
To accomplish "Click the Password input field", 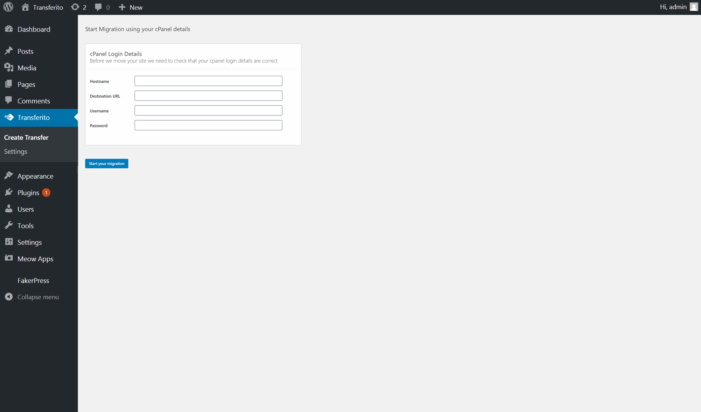I will pos(209,125).
